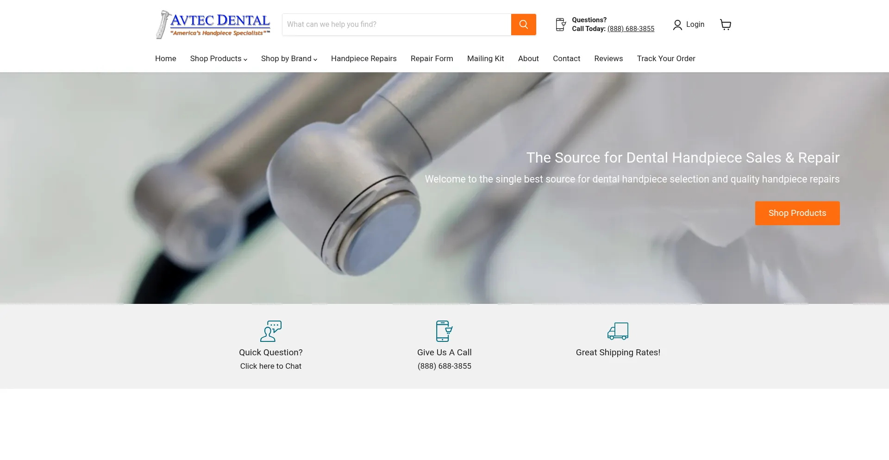
Task: Go to the Repair Form page
Action: point(432,59)
